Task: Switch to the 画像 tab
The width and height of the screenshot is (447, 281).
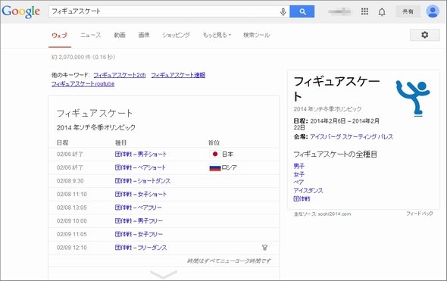Action: click(144, 35)
